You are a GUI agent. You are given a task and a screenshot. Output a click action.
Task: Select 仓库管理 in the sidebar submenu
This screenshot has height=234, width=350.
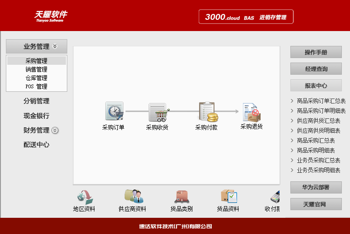click(x=37, y=78)
